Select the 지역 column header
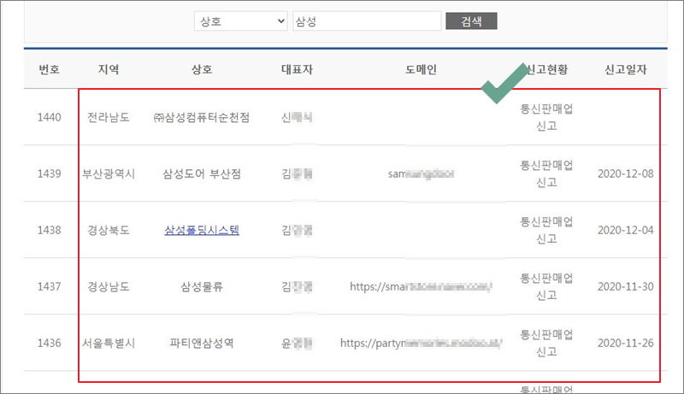 [x=109, y=69]
